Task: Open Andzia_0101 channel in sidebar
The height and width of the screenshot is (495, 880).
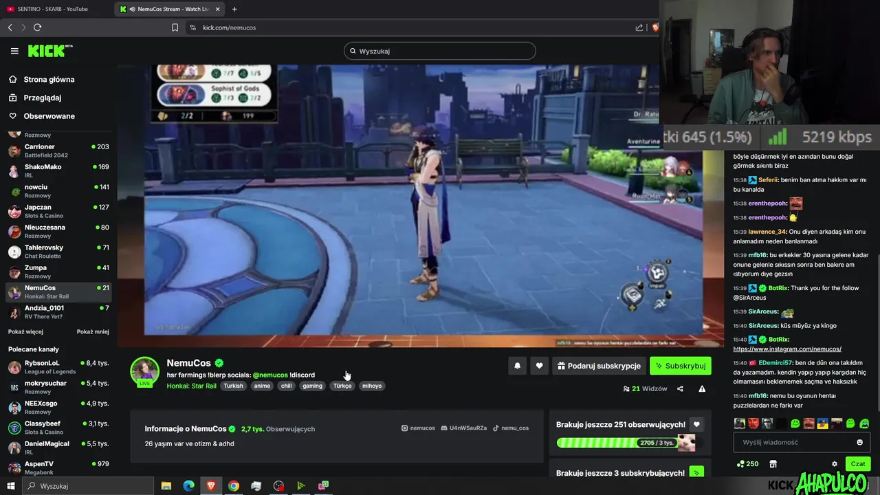Action: click(x=58, y=312)
